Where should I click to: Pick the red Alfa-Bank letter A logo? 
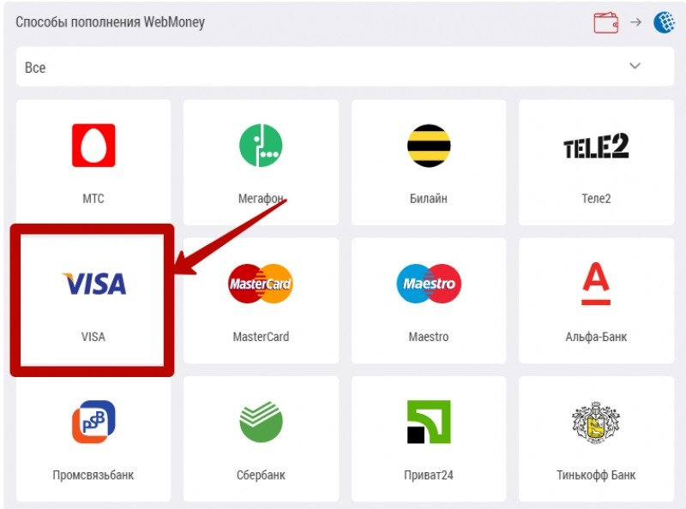[x=596, y=284]
